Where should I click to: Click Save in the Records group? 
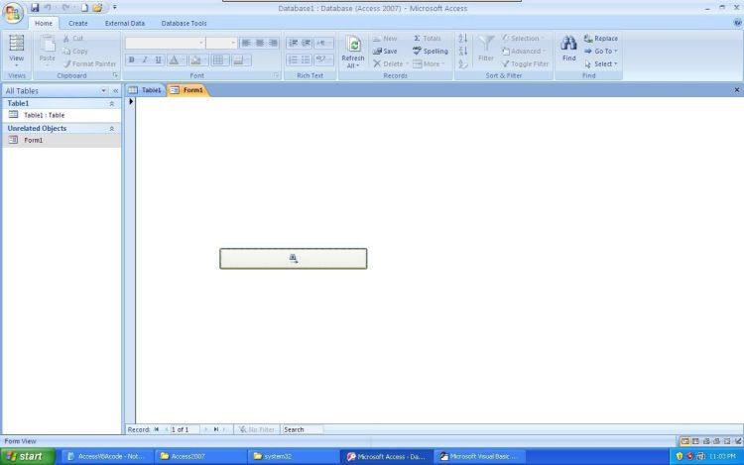[385, 52]
